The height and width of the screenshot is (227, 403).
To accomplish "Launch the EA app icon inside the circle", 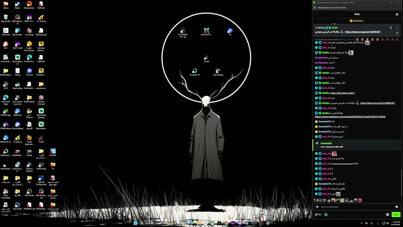I will pyautogui.click(x=230, y=32).
